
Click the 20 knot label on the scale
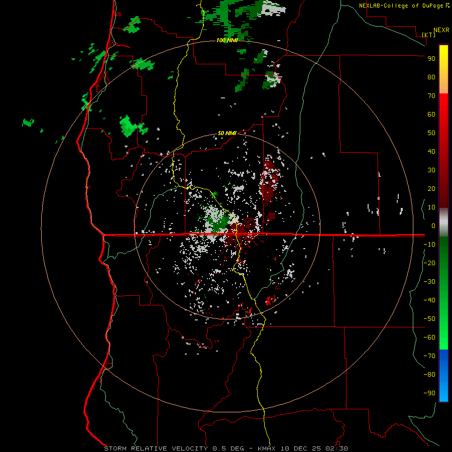(x=431, y=188)
